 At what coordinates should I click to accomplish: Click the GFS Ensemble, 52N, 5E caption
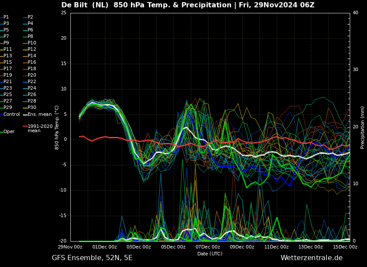pyautogui.click(x=92, y=258)
